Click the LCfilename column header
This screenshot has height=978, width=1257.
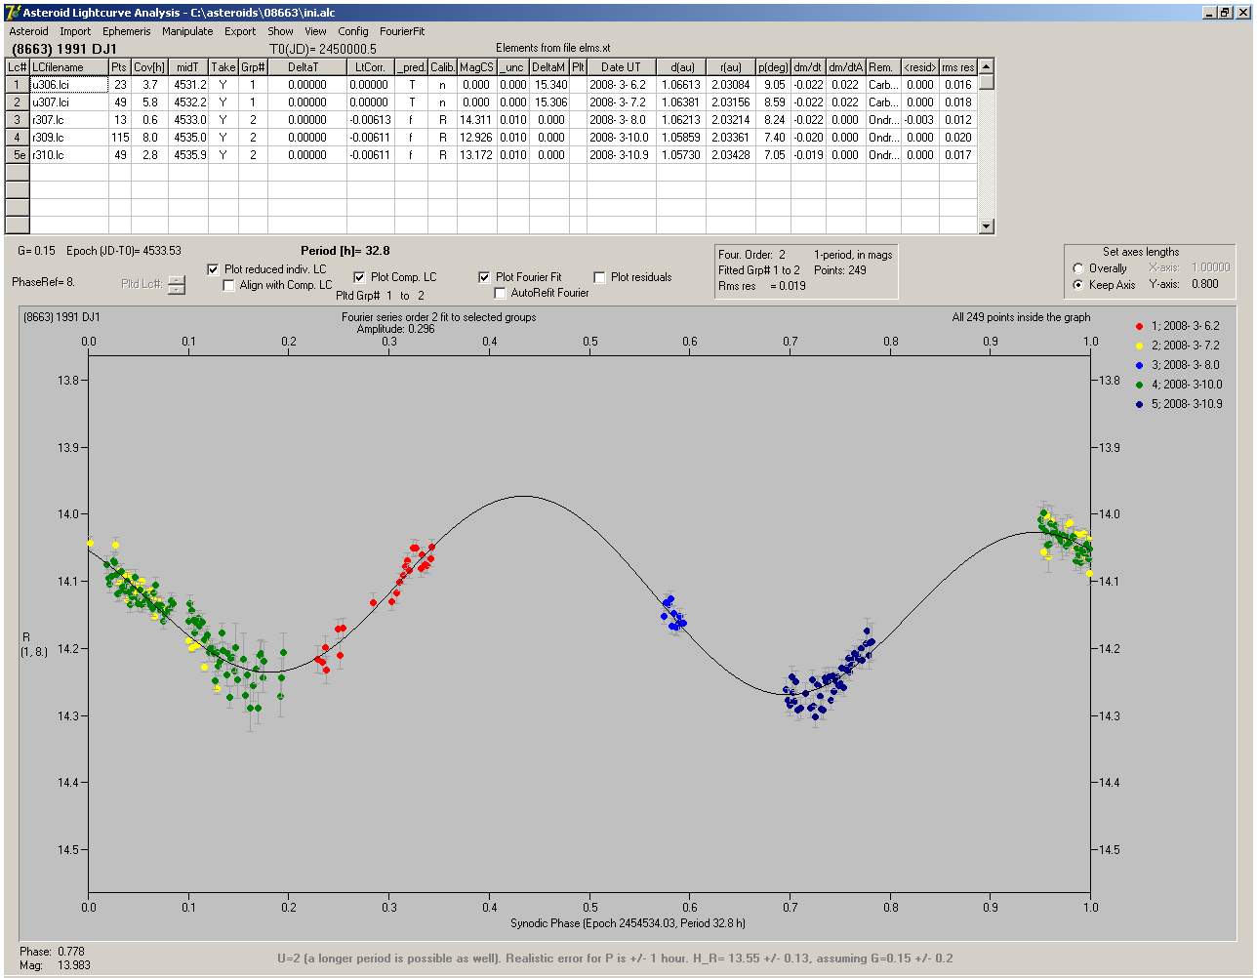click(x=68, y=67)
